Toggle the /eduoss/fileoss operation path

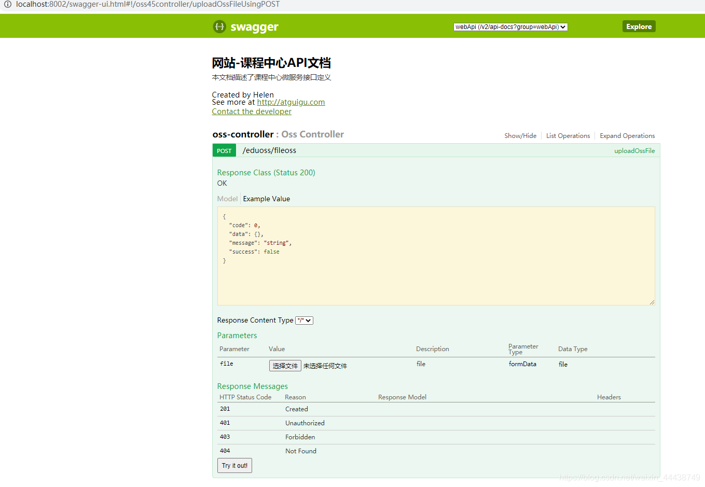point(269,150)
